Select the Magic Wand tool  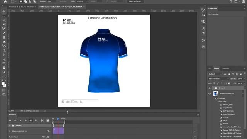click(4, 24)
